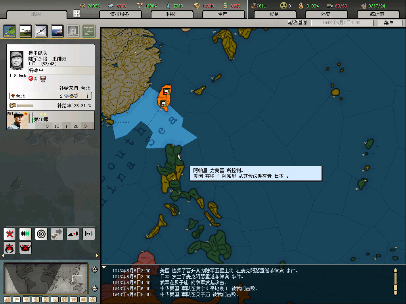Viewport: 406px width, 304px height.
Task: Click the crate with arrow supply icon
Action: (57, 234)
